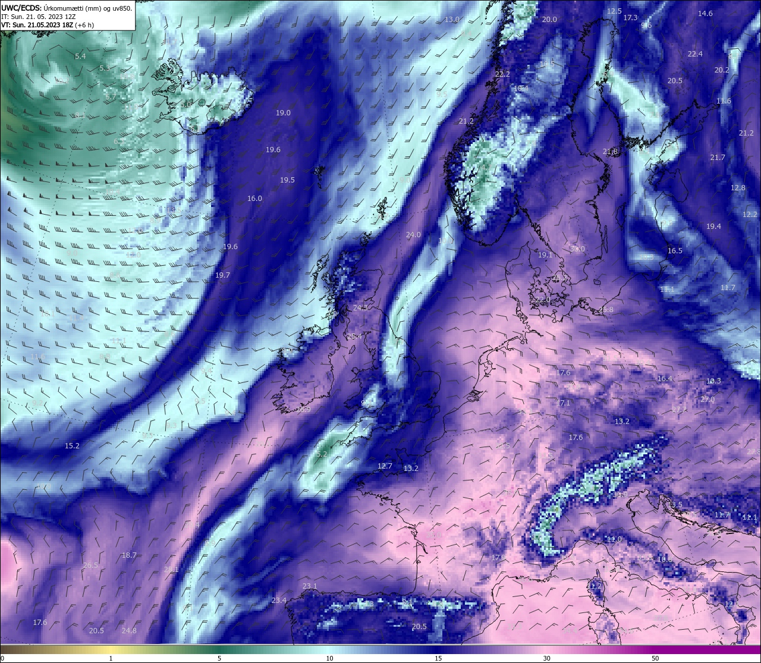Click the 15.2 value in the Atlantic
Image resolution: width=761 pixels, height=663 pixels.
pos(72,445)
